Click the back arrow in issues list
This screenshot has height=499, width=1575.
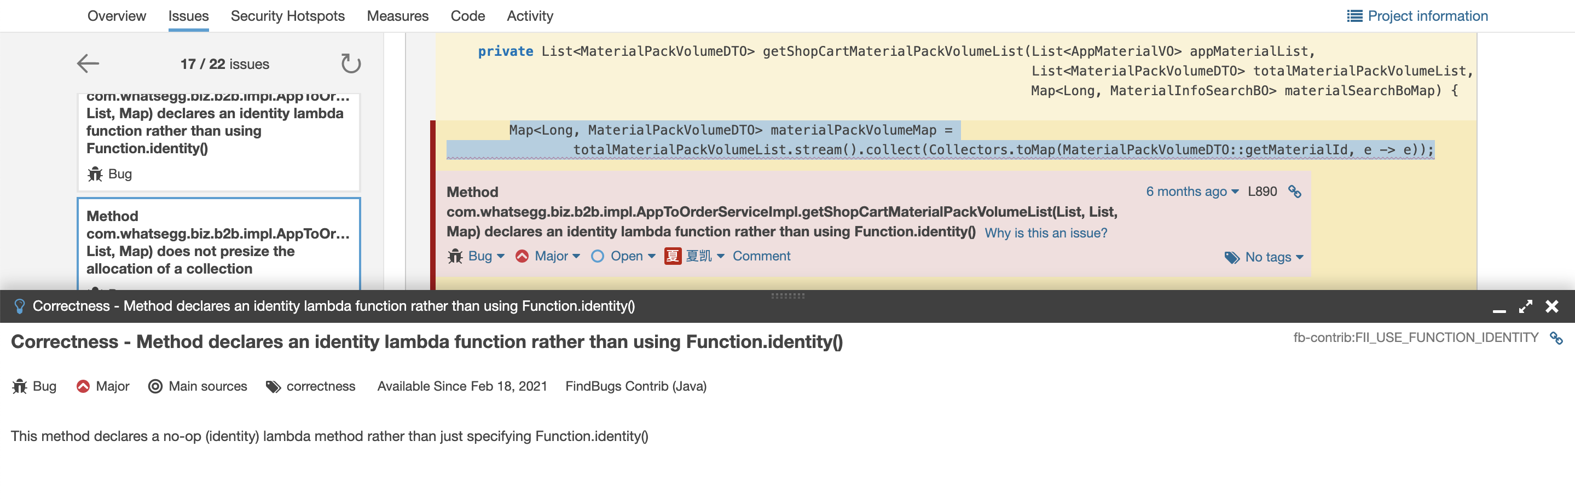tap(88, 63)
